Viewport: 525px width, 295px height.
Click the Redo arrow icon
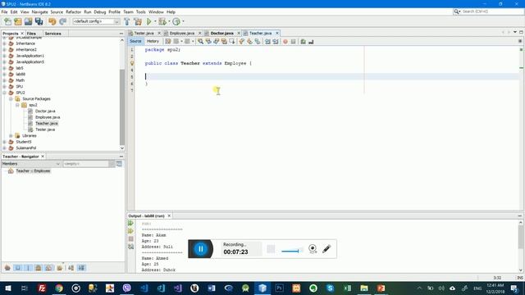(x=62, y=22)
